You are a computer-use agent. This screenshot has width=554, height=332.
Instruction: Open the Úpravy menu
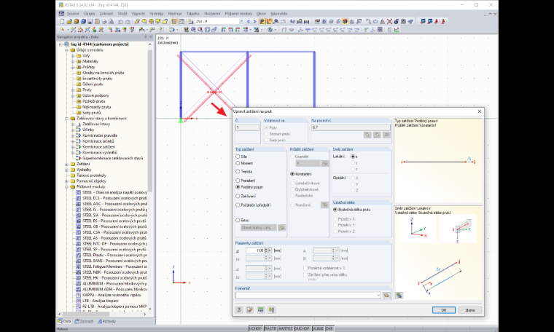[x=90, y=13]
